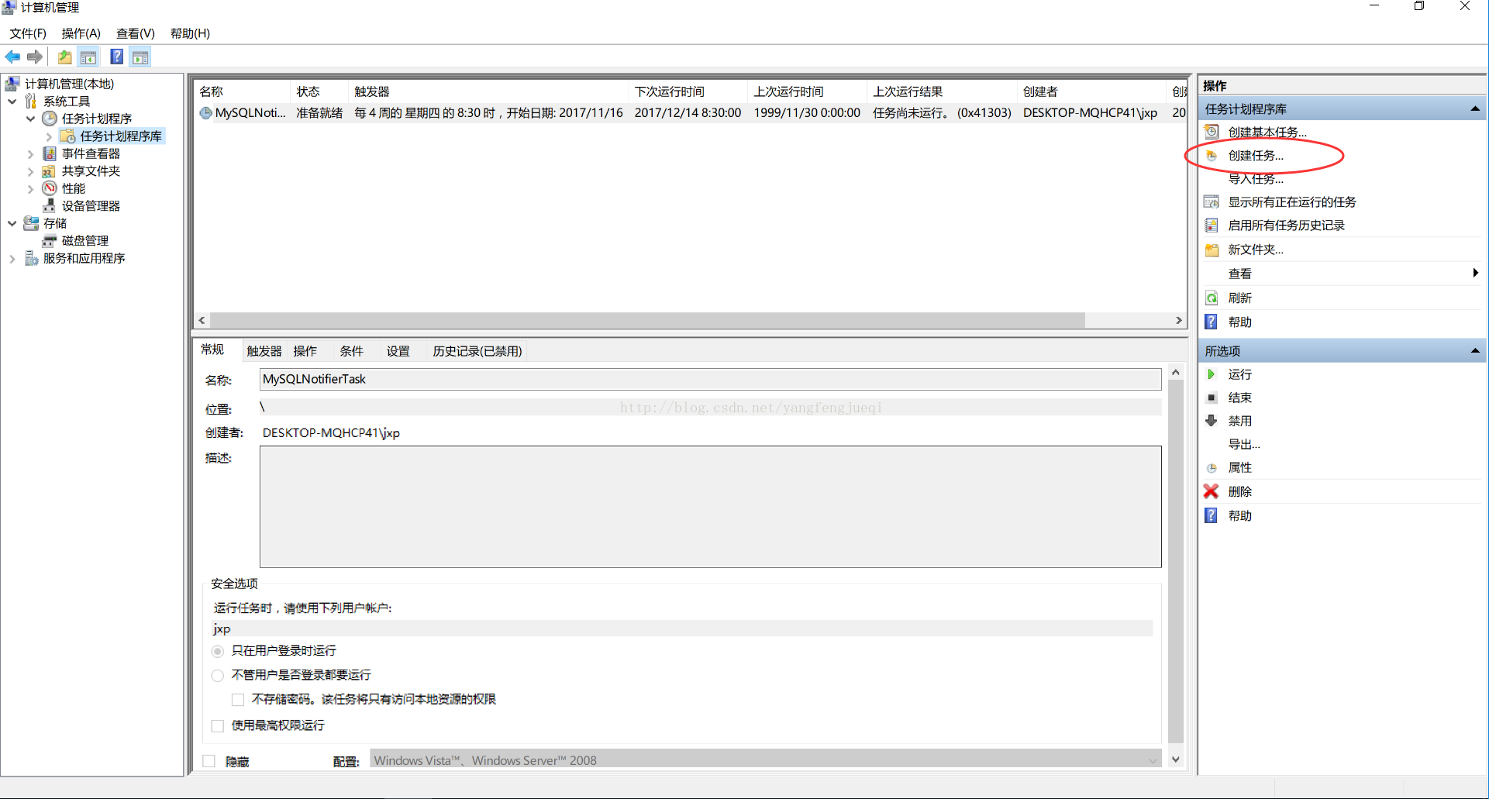Click the 上次运行结果 column header
The width and height of the screenshot is (1489, 799).
coord(943,91)
